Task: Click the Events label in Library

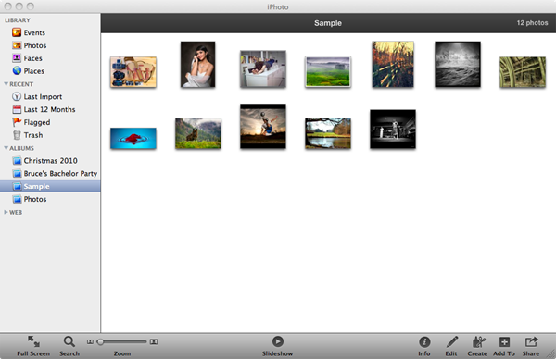Action: tap(34, 32)
